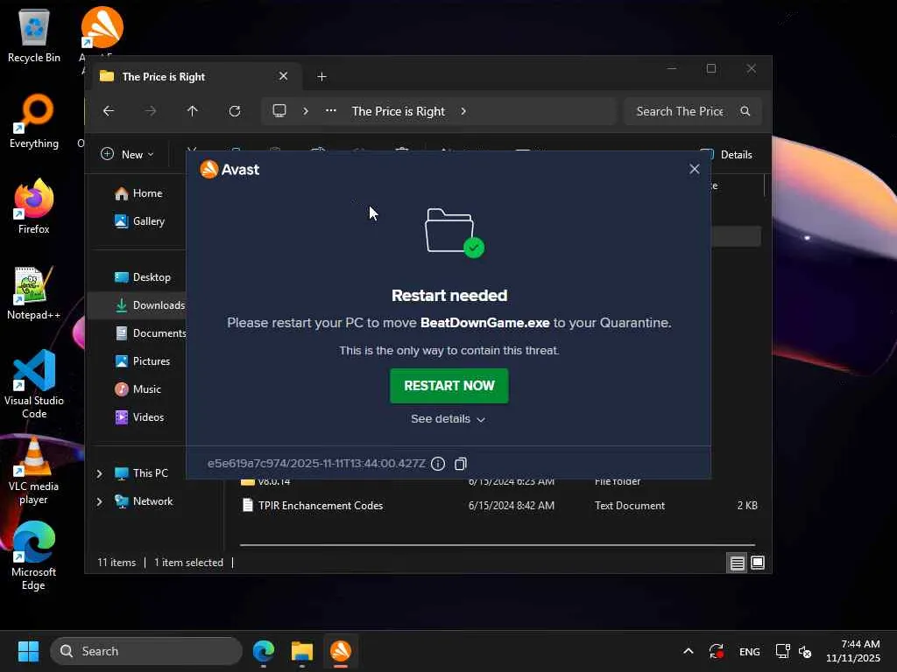The image size is (897, 672).
Task: Copy the threat ID using the copy icon
Action: tap(461, 464)
